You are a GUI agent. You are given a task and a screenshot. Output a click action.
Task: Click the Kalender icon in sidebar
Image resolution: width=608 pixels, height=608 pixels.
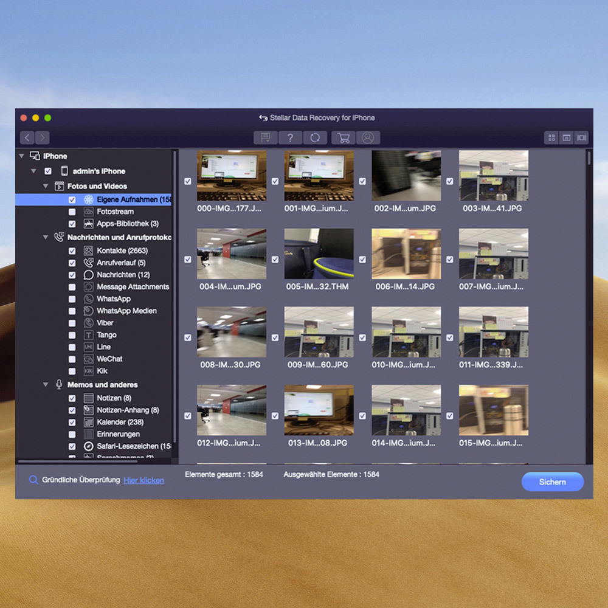88,423
